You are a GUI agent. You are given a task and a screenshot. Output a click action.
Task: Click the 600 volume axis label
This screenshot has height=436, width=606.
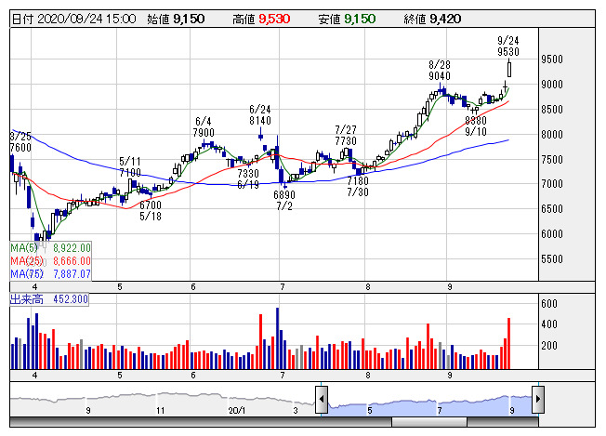coord(549,304)
